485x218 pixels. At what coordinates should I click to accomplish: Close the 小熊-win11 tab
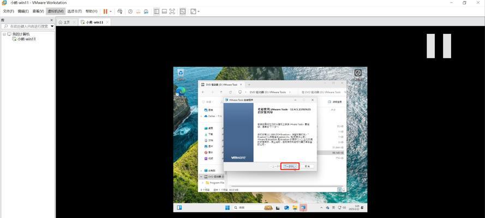tap(107, 22)
